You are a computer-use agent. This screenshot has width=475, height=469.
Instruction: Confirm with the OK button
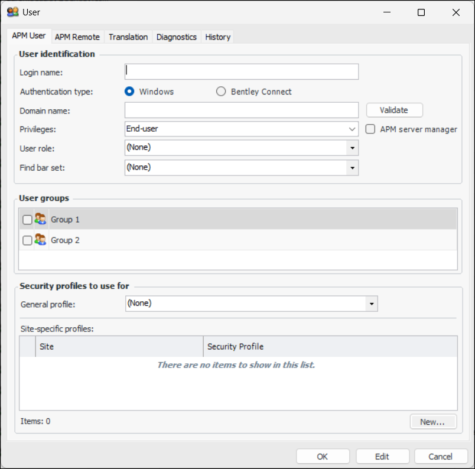pyautogui.click(x=323, y=456)
